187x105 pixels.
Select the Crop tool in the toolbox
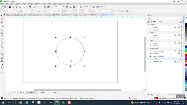tap(2, 22)
